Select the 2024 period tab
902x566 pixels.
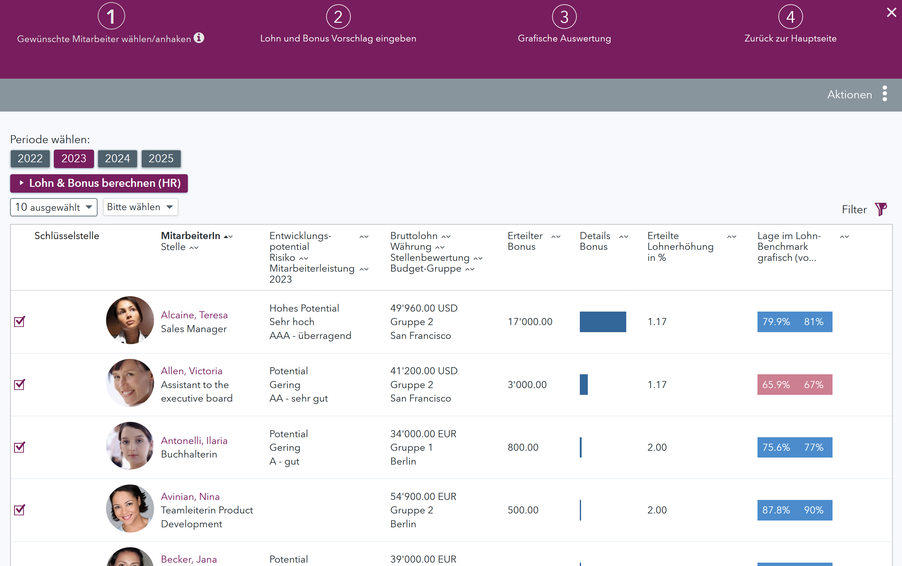pos(117,158)
